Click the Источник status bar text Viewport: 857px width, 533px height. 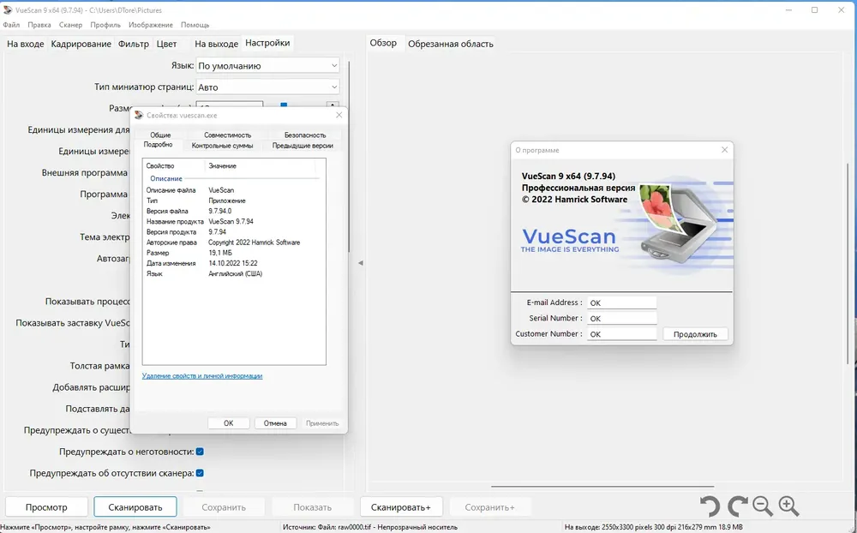tap(370, 527)
